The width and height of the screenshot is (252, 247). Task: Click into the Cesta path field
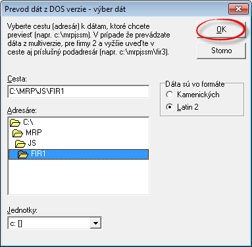coord(78,91)
